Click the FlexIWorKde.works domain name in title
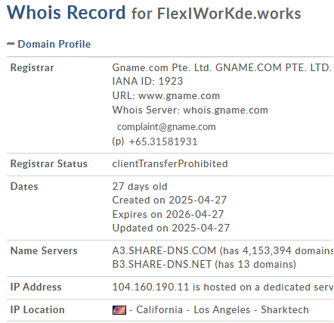This screenshot has width=334, height=323. point(229,14)
